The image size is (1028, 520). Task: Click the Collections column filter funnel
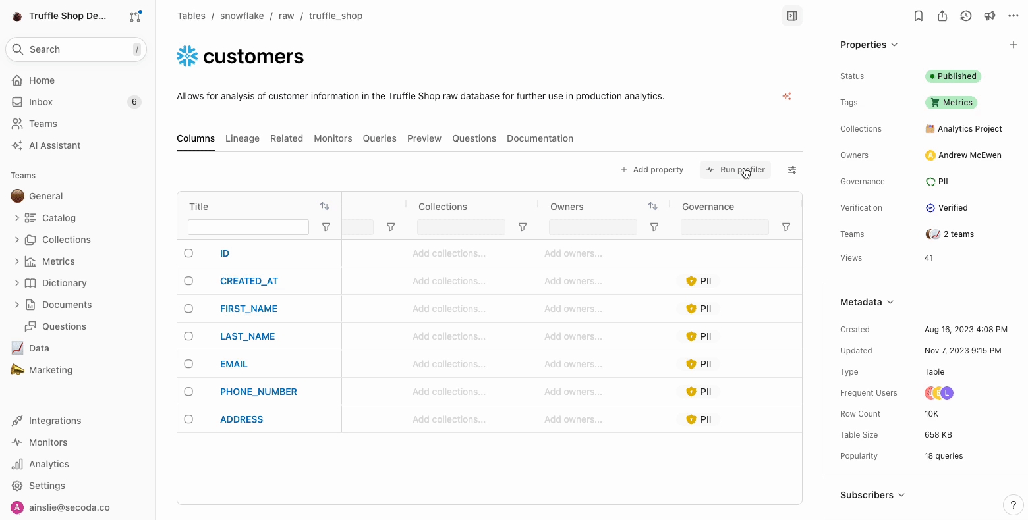(x=523, y=227)
